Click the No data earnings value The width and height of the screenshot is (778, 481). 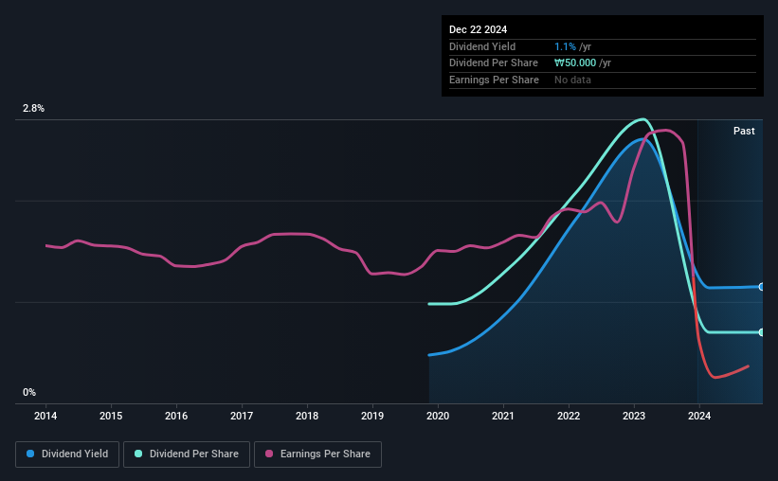[x=572, y=80]
